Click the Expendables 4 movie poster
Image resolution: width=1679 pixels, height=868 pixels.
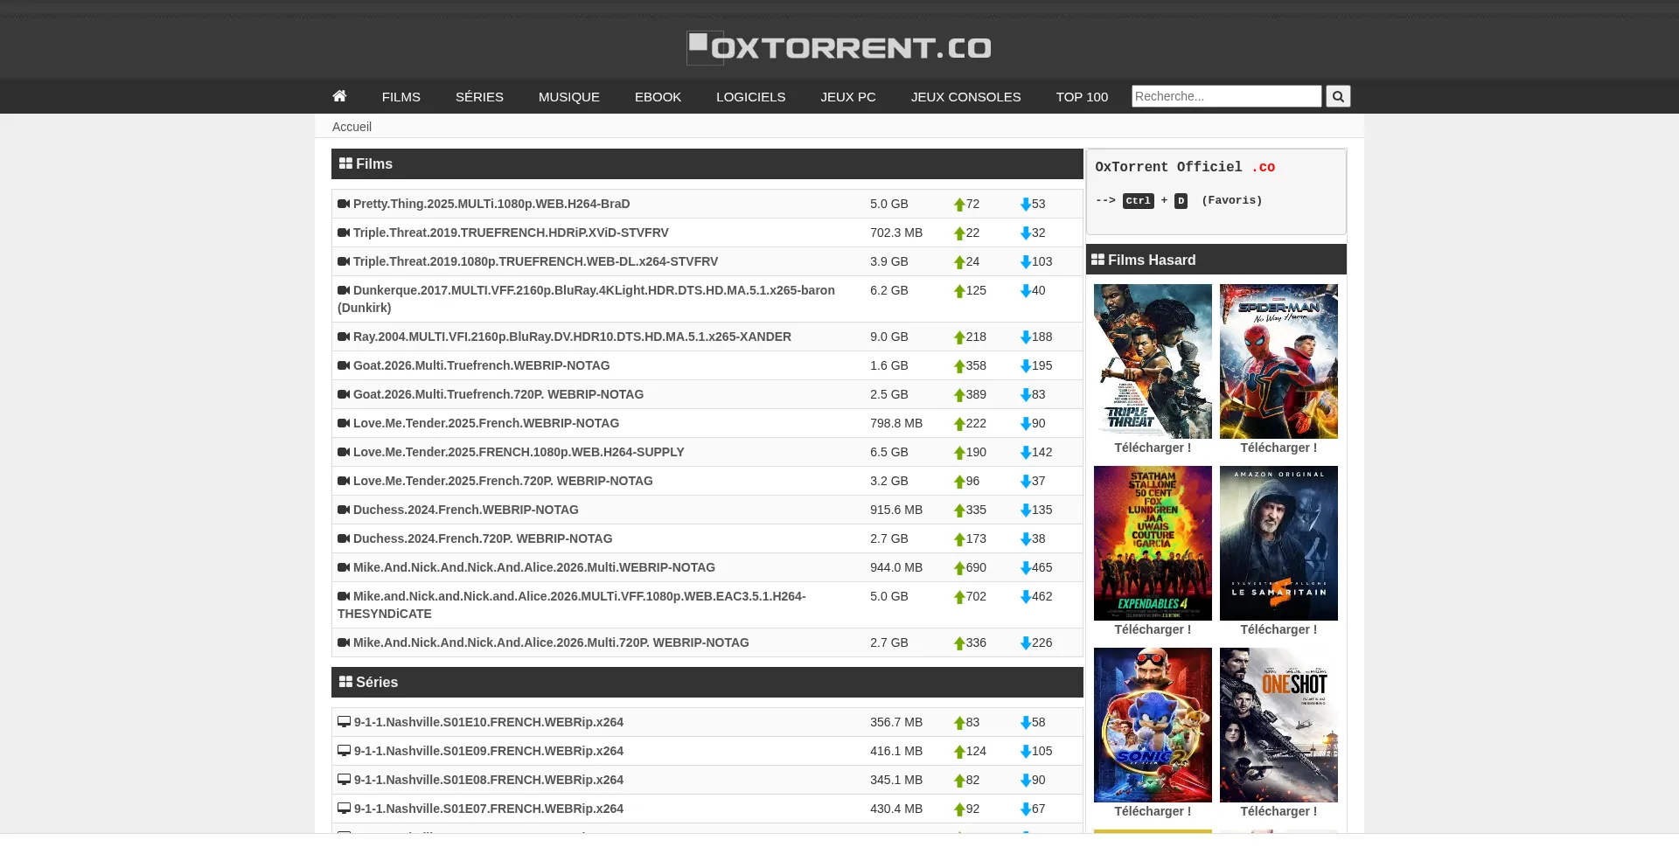click(x=1153, y=543)
